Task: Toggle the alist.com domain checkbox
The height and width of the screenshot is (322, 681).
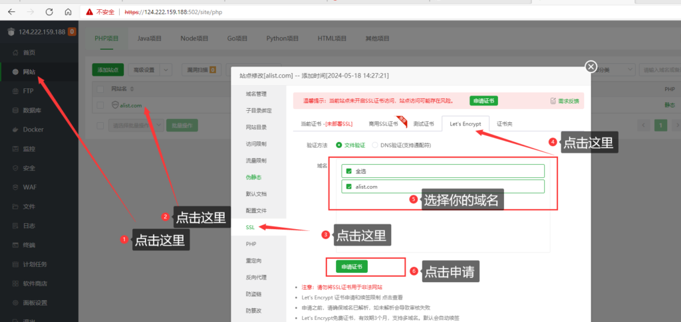Action: [x=349, y=187]
